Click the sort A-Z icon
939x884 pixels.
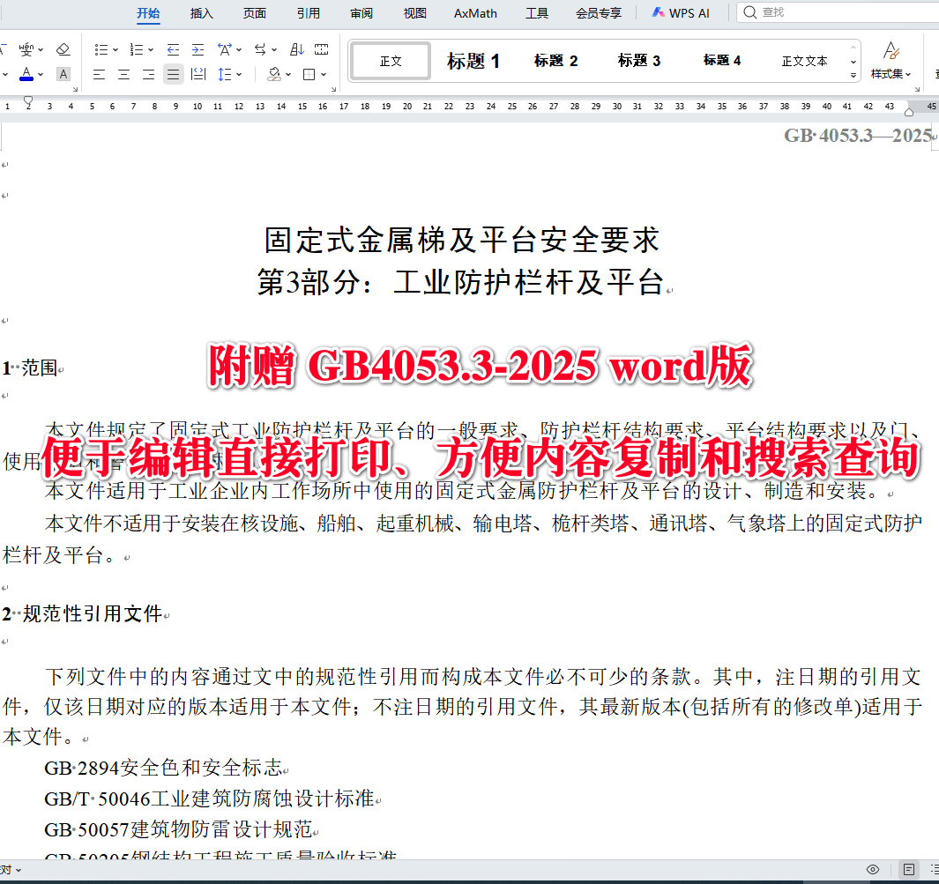pos(295,49)
